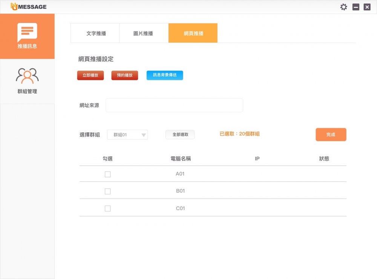The width and height of the screenshot is (377, 279).
Task: Click the NU MESSAGE logo
Action: pyautogui.click(x=29, y=7)
